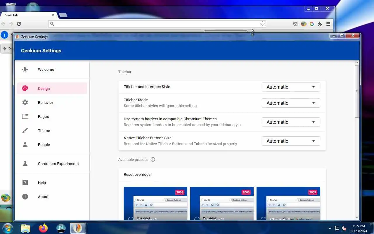Viewport: 374px width, 234px height.
Task: Click the taskbar clock showing 3:15 PM
Action: click(358, 228)
